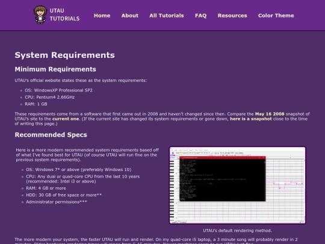Open the 'current one' site link

[x=66, y=119]
